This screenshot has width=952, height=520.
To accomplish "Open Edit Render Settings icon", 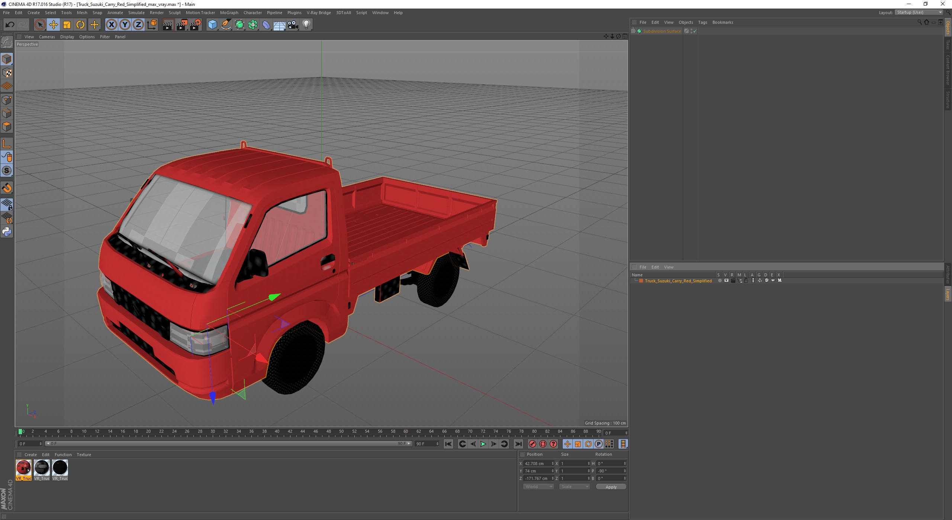I will tap(196, 25).
